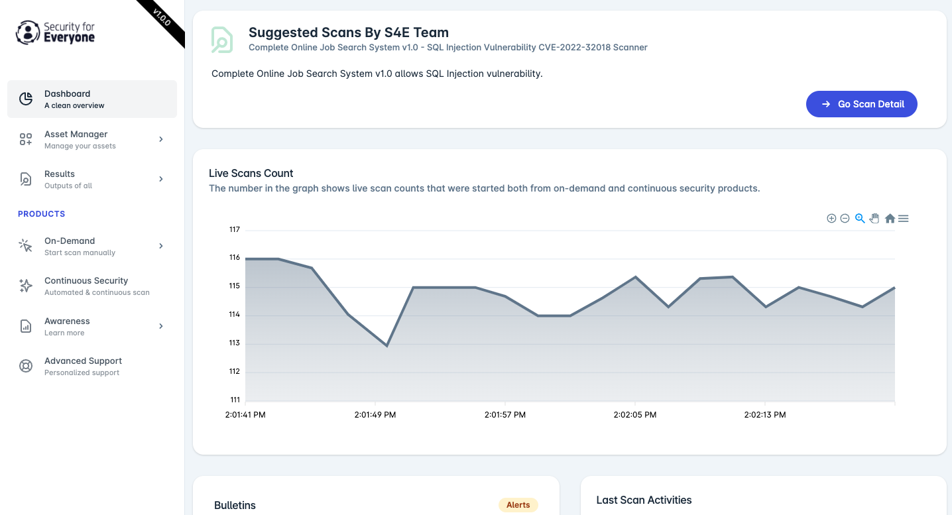
Task: Click the Alerts badge in Bulletins
Action: (518, 505)
